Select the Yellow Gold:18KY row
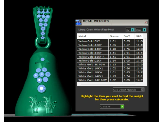Viewport: 163px width, 122px height. (x=110, y=53)
